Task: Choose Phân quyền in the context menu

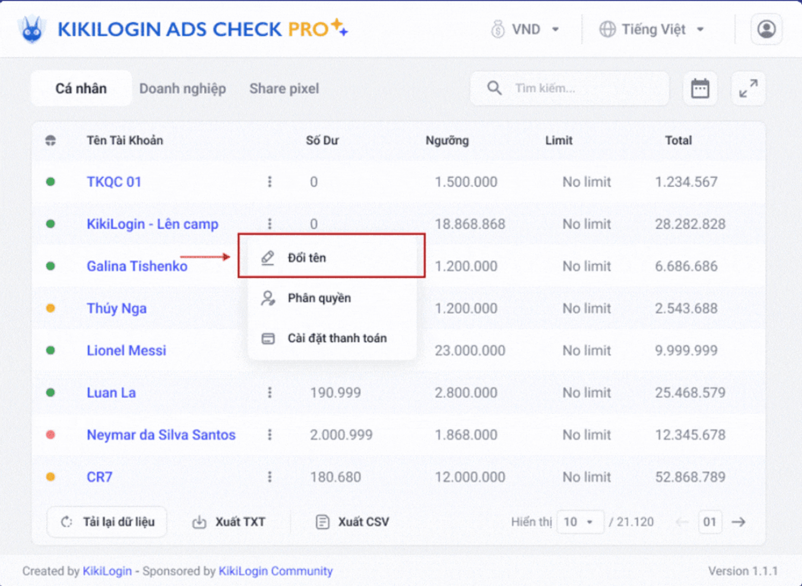Action: coord(332,298)
